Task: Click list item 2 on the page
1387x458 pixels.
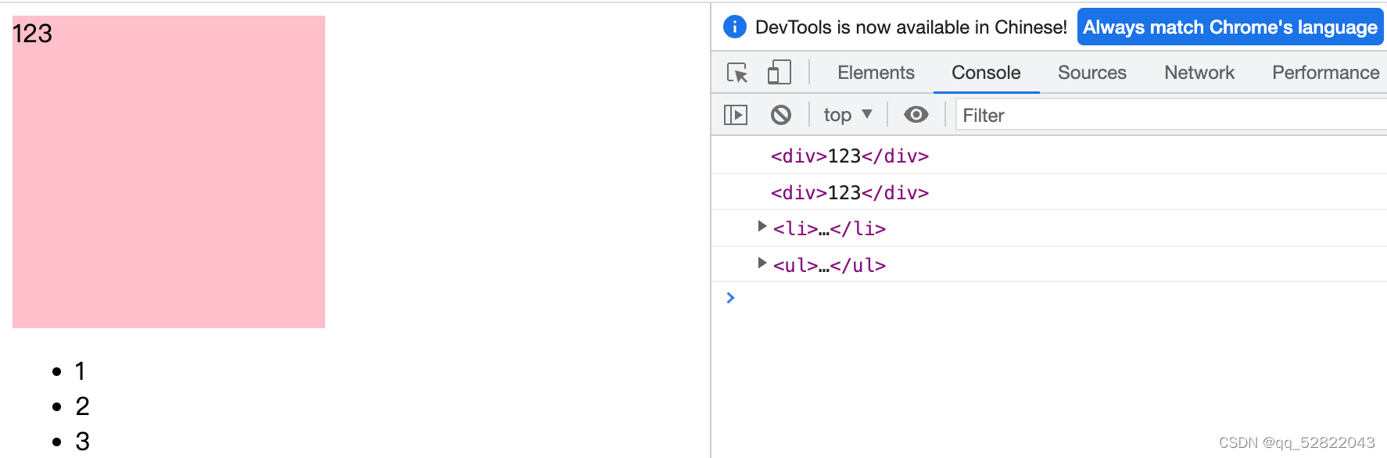Action: point(82,406)
